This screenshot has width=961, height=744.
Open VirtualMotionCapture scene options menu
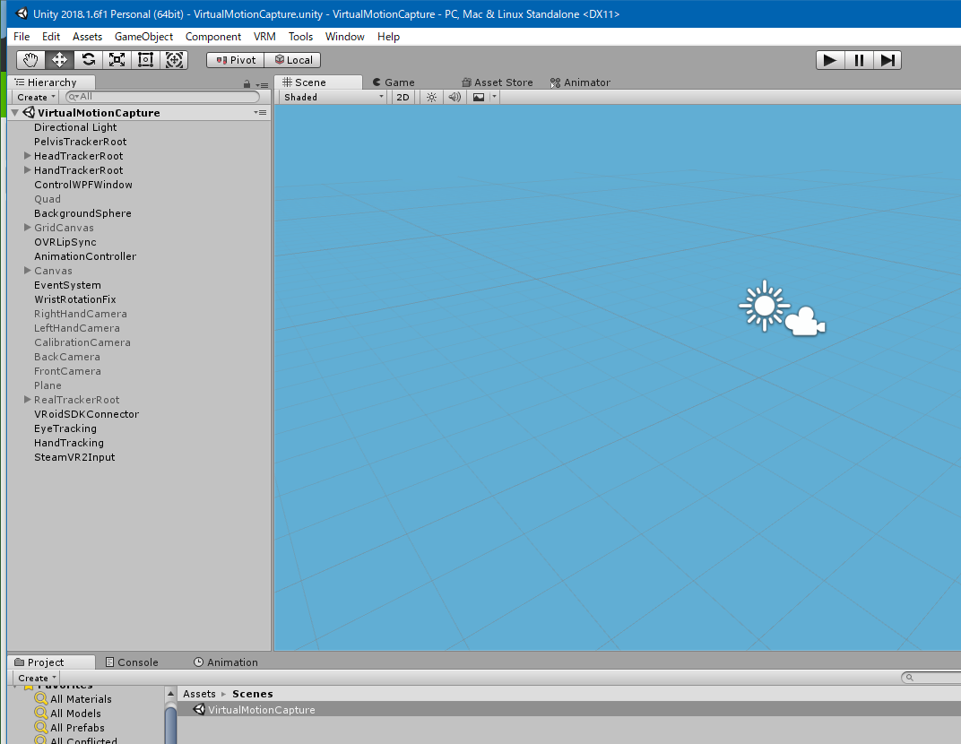[261, 113]
